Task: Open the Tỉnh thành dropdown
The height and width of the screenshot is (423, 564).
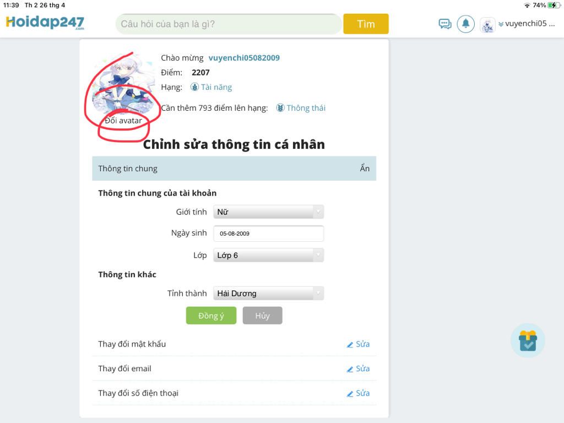Action: coord(268,293)
